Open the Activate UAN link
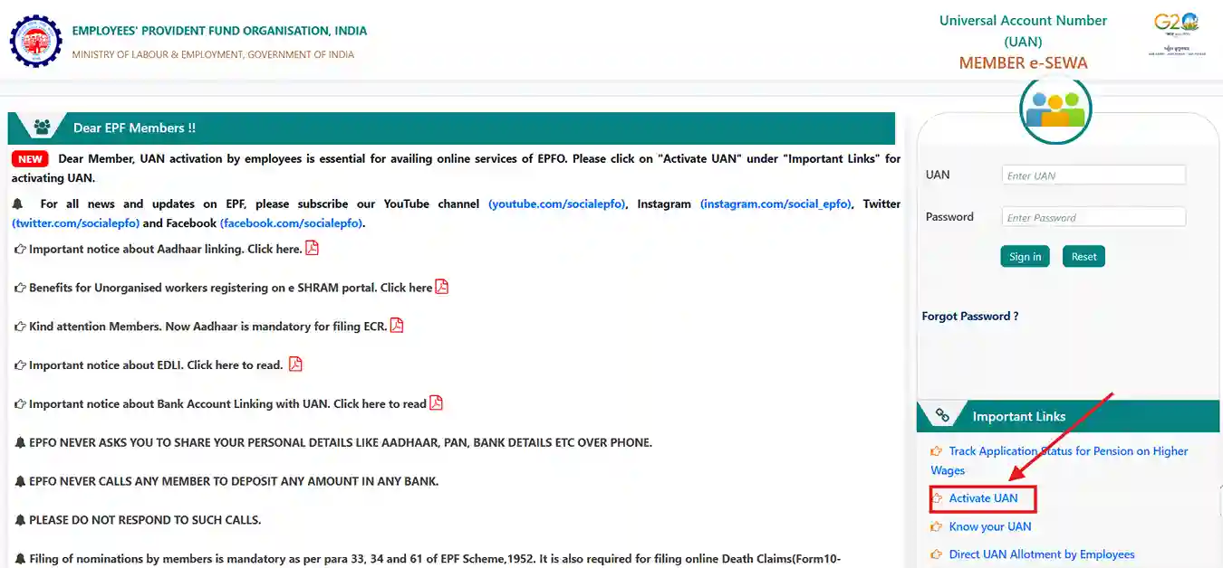The height and width of the screenshot is (568, 1223). point(983,498)
